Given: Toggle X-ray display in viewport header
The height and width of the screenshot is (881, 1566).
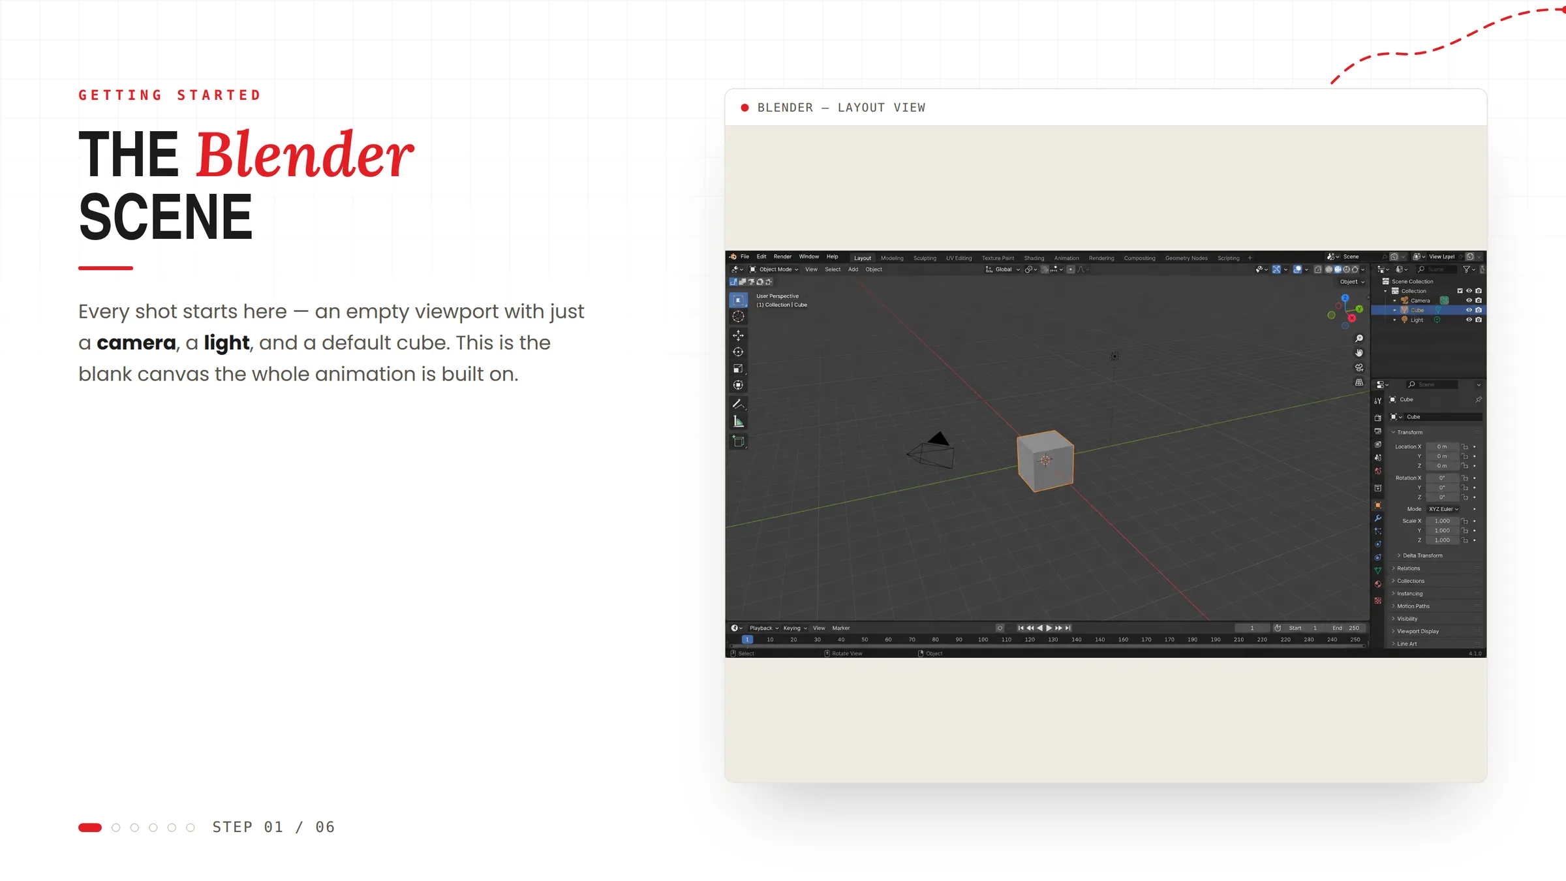Looking at the screenshot, I should pos(1317,270).
